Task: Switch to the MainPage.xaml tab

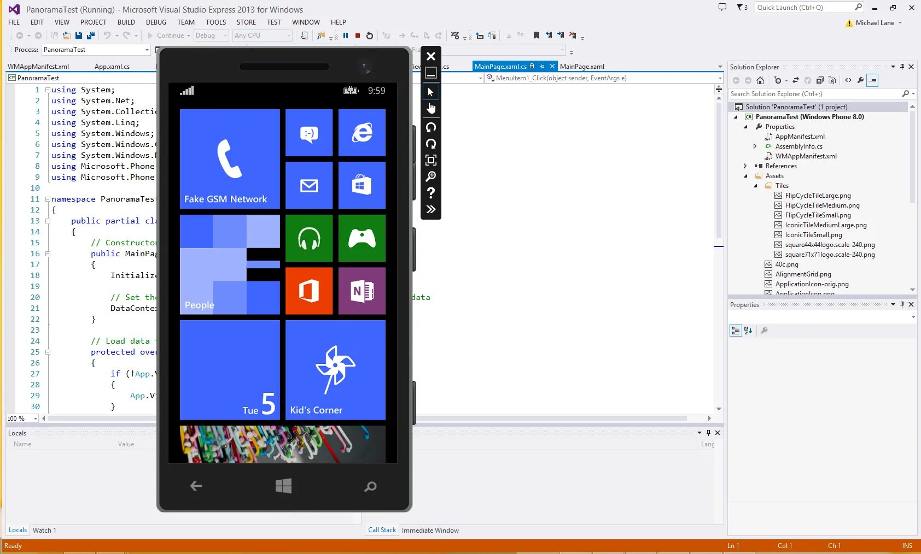Action: (582, 67)
